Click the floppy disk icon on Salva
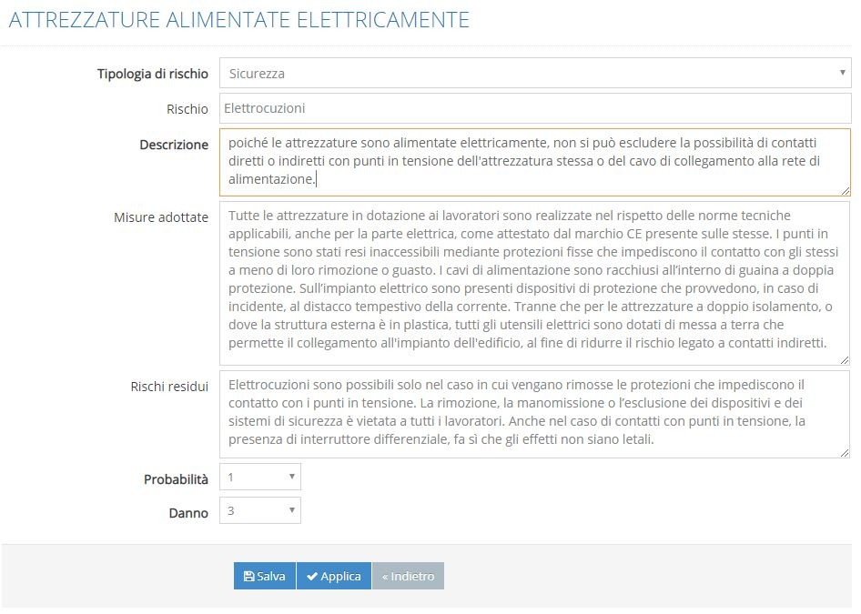 (248, 576)
